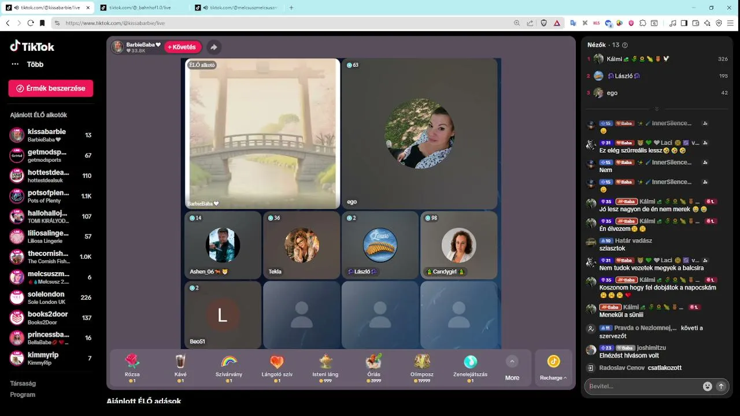Click Radoslav Cenov joined notice
Viewport: 740px width, 416px height.
coord(640,368)
